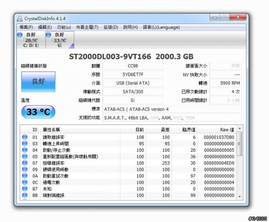
Task: Click the rotation rate field 5900 RPM
Action: tap(226, 83)
